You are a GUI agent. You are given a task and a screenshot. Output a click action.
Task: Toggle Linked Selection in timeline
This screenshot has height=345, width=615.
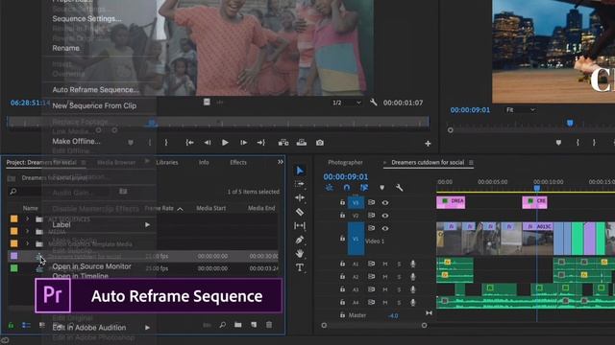tap(364, 188)
